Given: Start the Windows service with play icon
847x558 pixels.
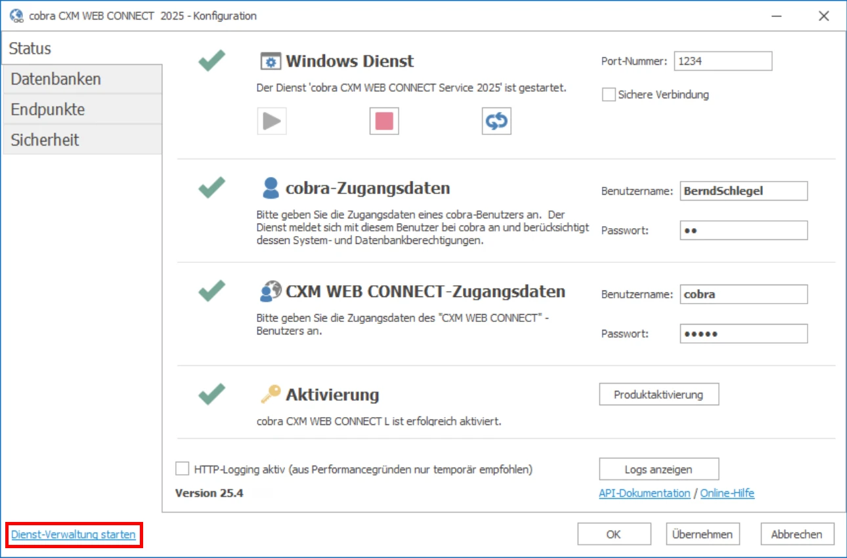Looking at the screenshot, I should [x=272, y=121].
